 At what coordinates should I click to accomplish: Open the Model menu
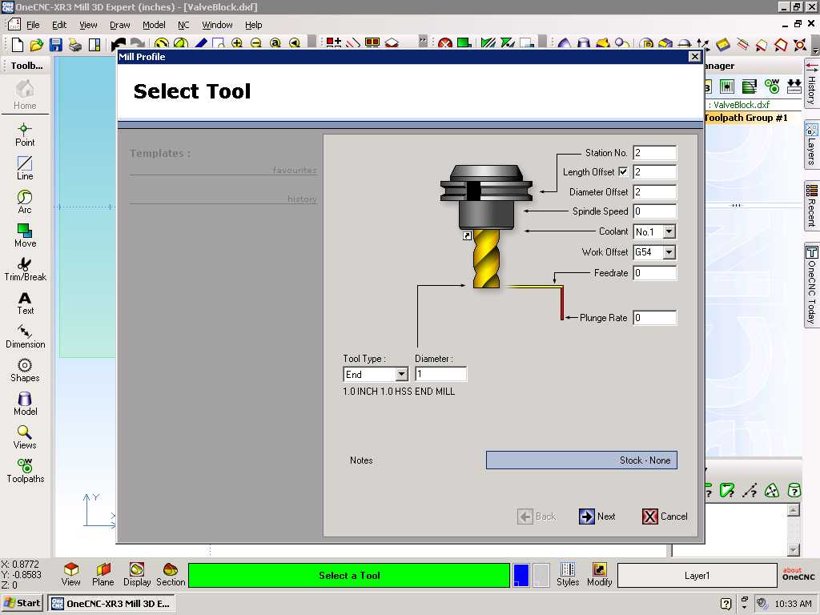click(x=154, y=25)
